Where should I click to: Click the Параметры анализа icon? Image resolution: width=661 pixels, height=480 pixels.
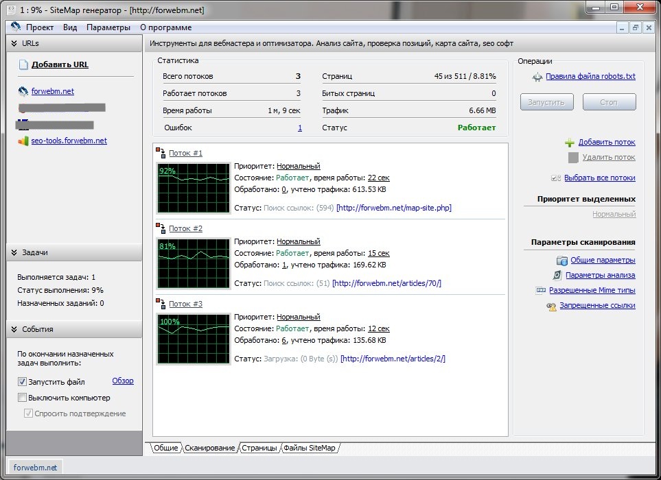[x=557, y=276]
